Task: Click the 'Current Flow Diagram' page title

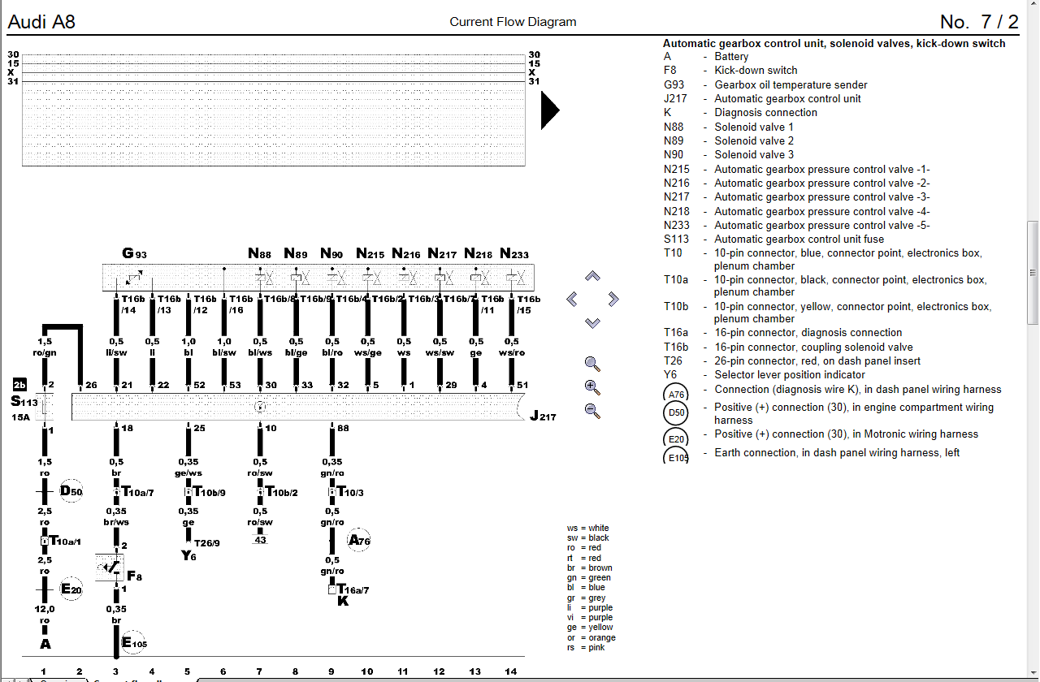Action: pyautogui.click(x=513, y=22)
